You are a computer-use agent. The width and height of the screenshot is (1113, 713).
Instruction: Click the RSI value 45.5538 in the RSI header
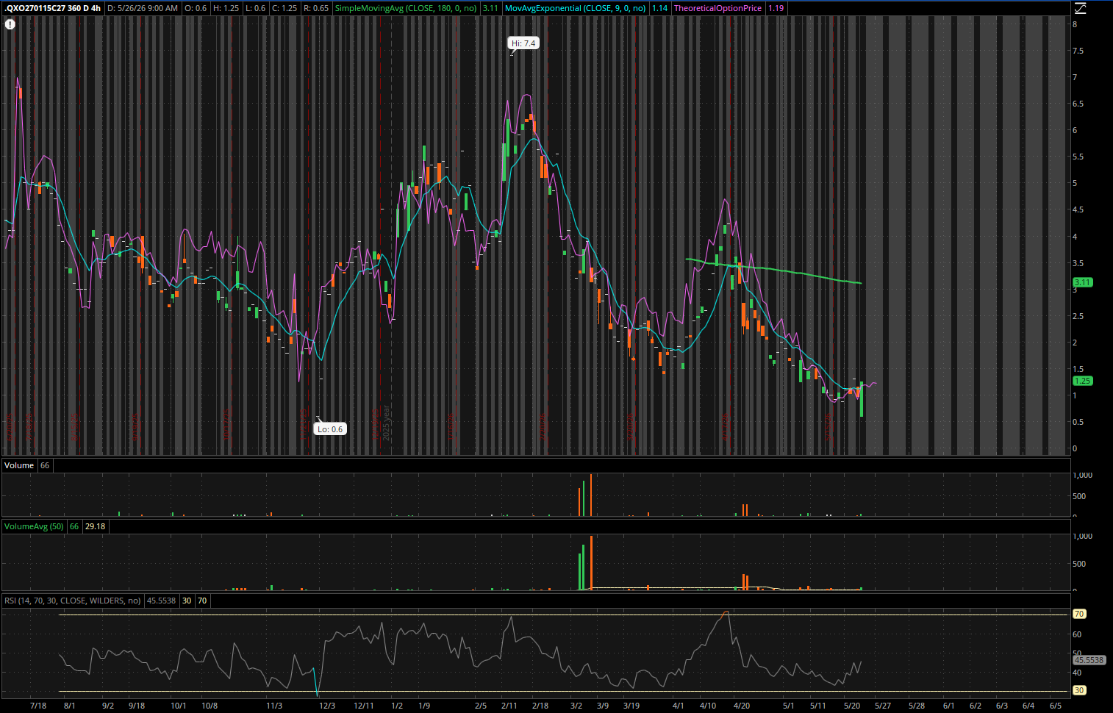pyautogui.click(x=161, y=601)
